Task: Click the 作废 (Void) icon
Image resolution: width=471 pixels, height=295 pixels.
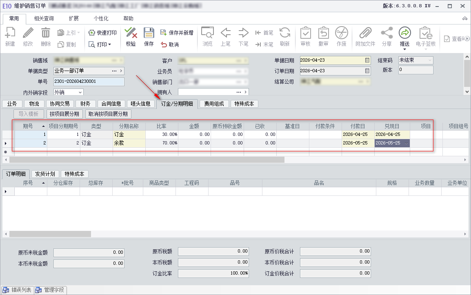Action: click(x=342, y=37)
